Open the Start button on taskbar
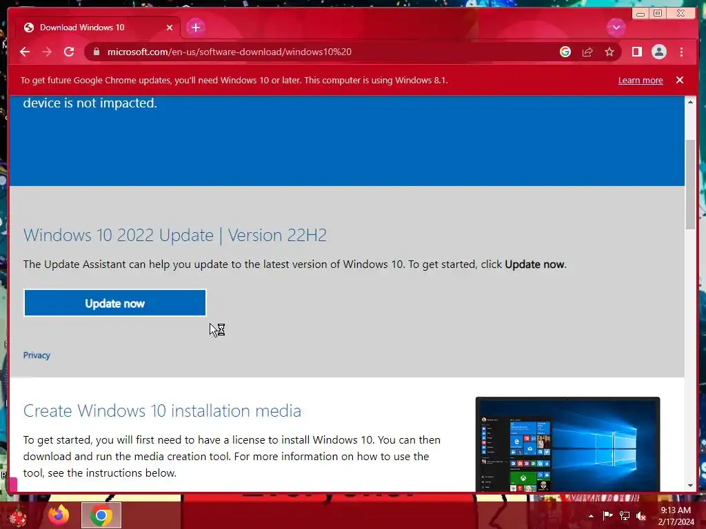706x529 pixels. [x=17, y=516]
